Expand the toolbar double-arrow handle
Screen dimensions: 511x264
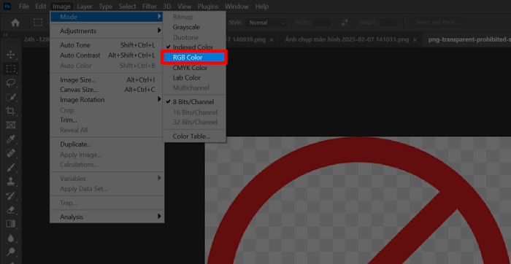point(6,35)
